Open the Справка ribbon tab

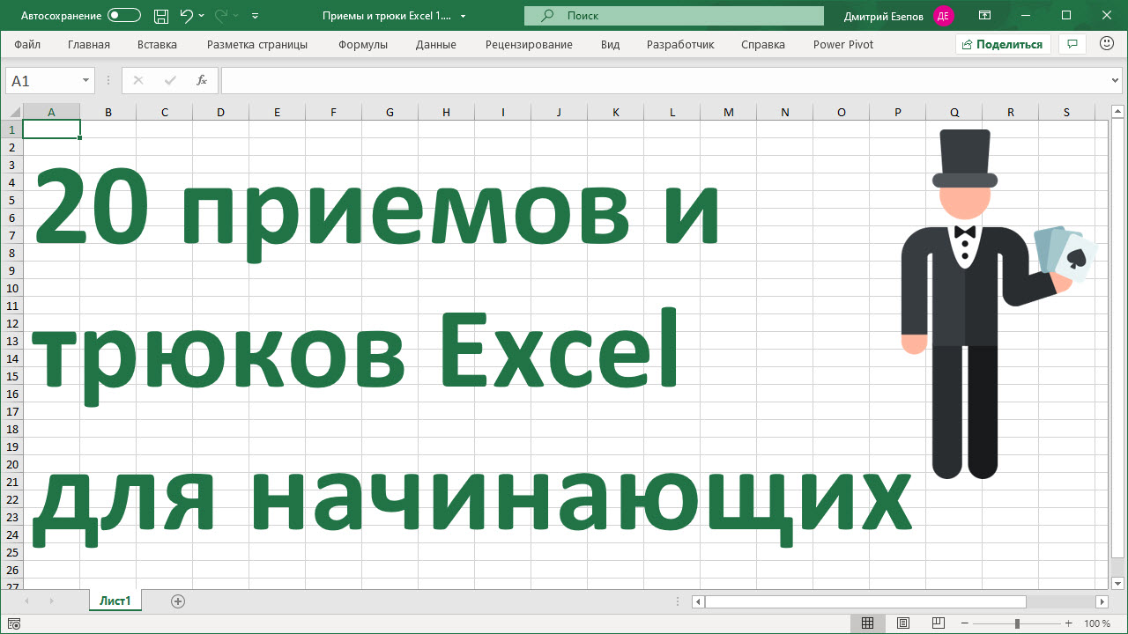[x=763, y=44]
